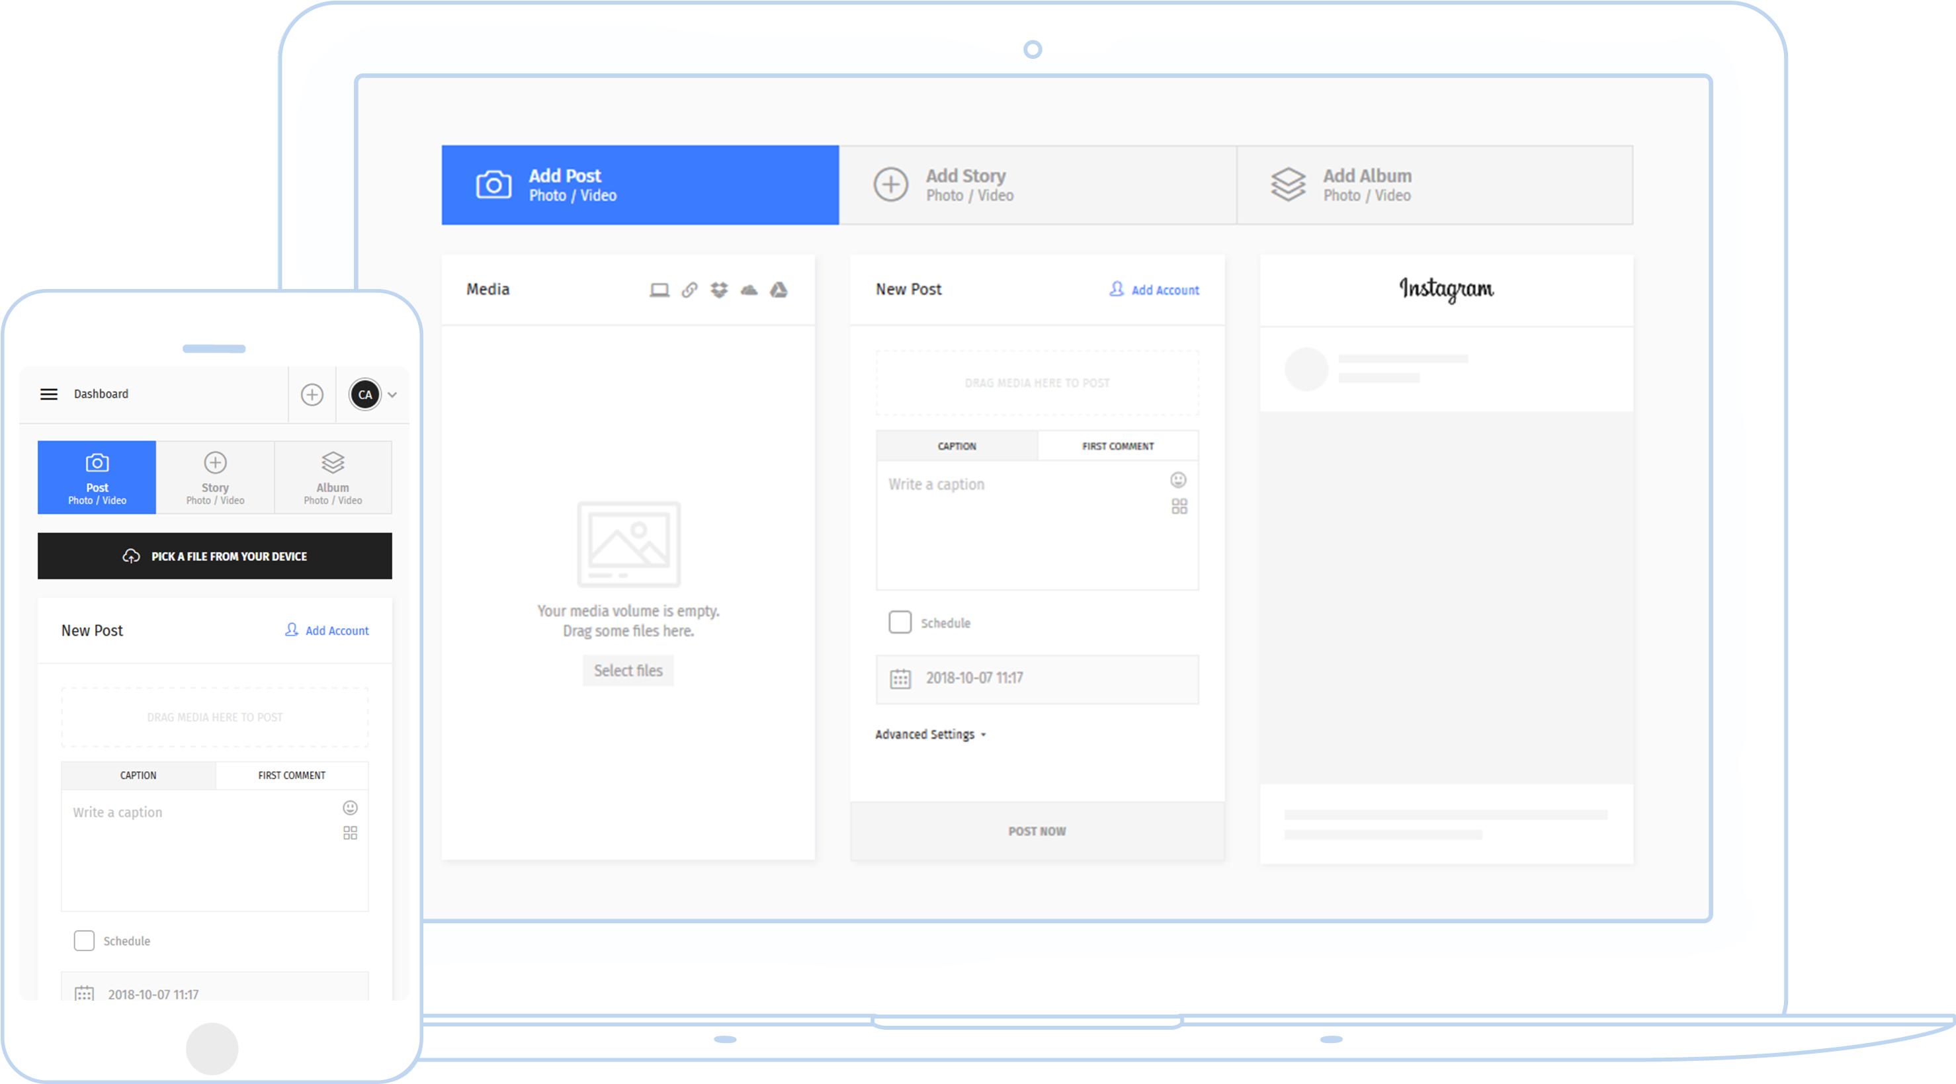Click profile avatar placeholder in Instagram preview

(x=1306, y=369)
